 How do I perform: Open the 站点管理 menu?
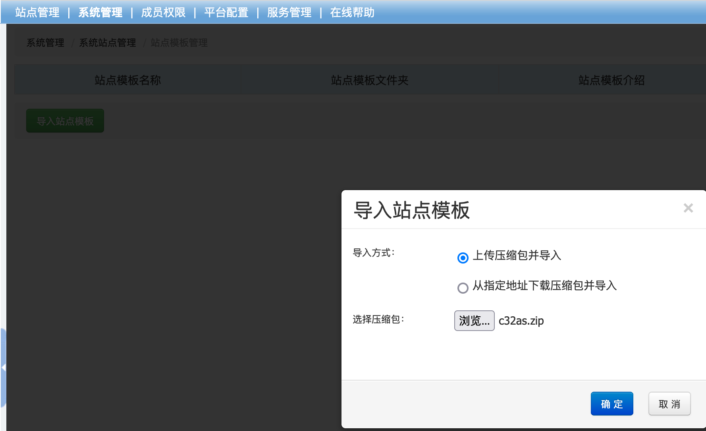click(37, 13)
